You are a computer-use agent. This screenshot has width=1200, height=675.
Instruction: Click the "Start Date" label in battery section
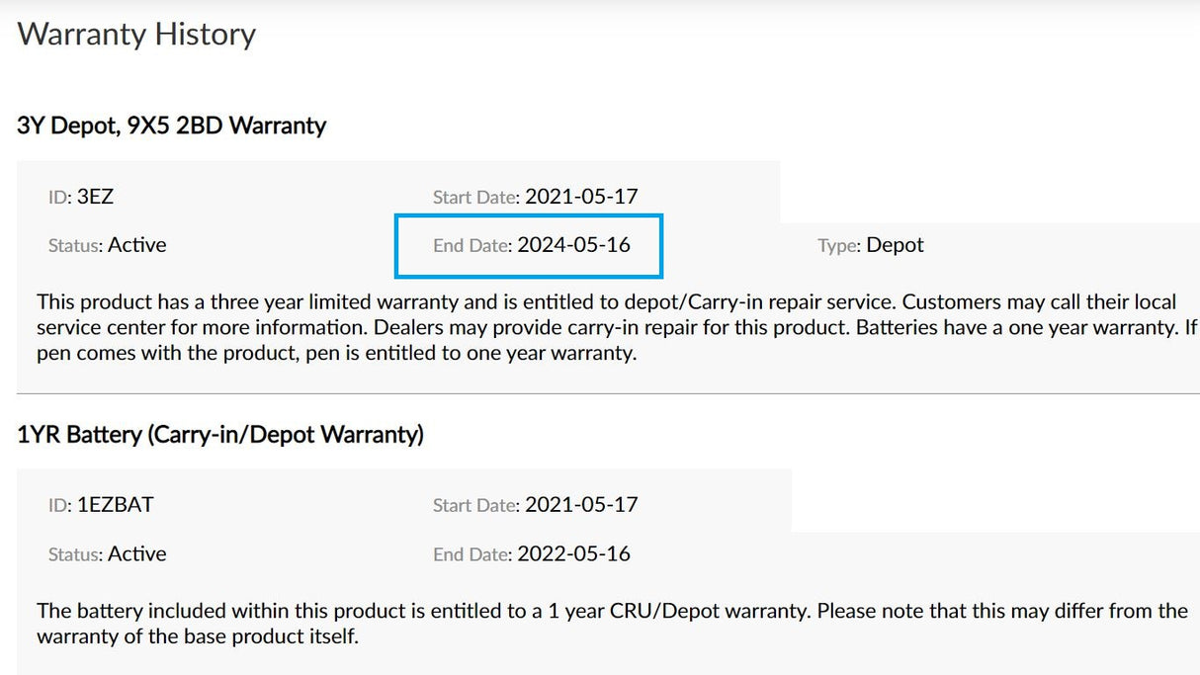pos(475,506)
